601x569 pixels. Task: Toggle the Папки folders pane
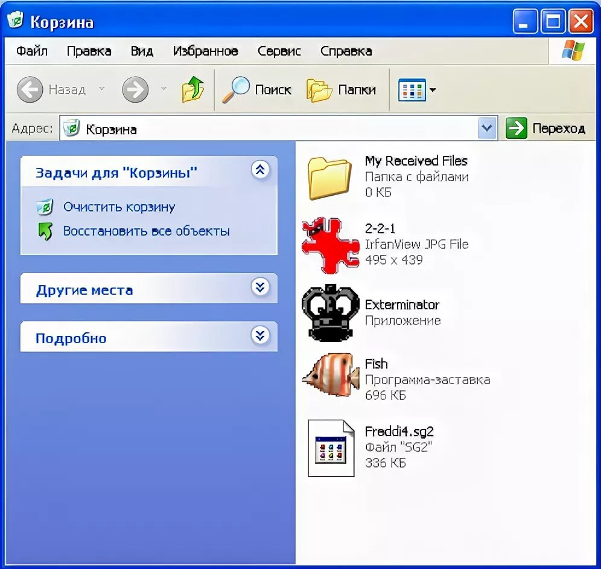coord(341,90)
